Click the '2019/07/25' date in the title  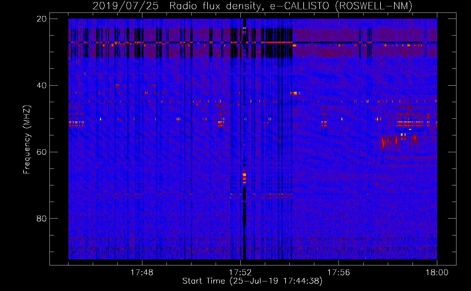tap(125, 6)
